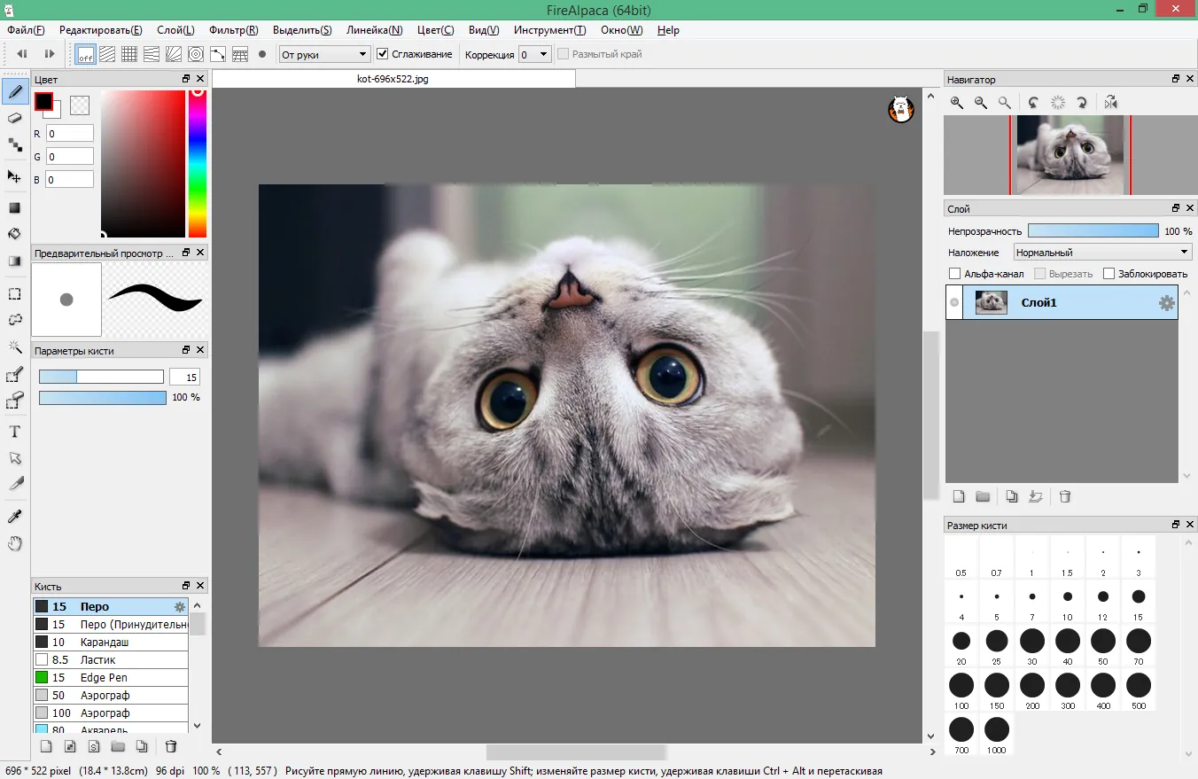The height and width of the screenshot is (779, 1198).
Task: Select the Bucket fill tool
Action: [14, 234]
